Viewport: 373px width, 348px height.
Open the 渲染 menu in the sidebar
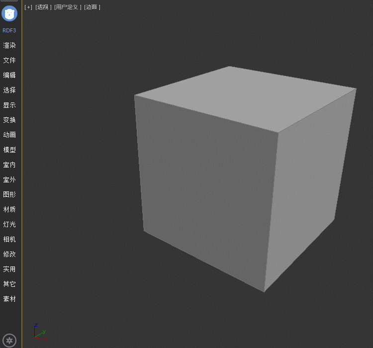9,45
